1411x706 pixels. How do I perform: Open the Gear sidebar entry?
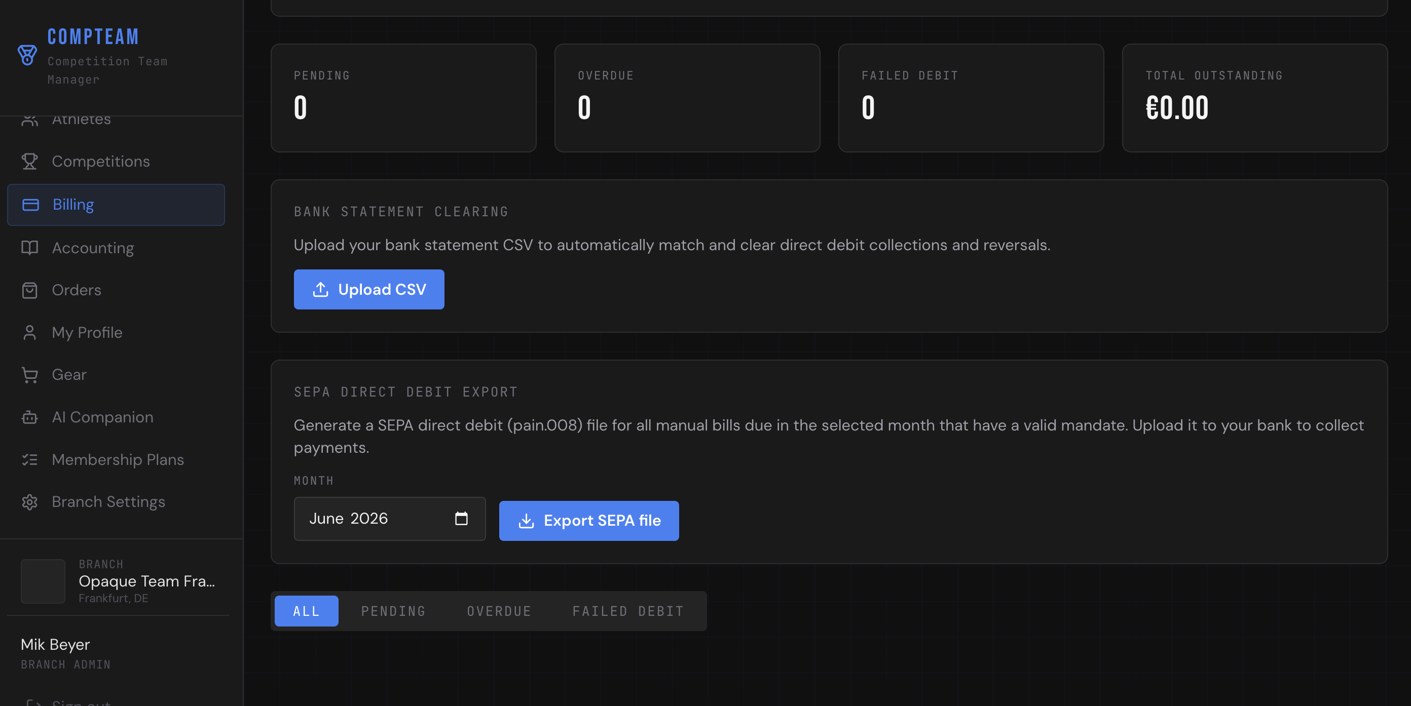click(116, 375)
